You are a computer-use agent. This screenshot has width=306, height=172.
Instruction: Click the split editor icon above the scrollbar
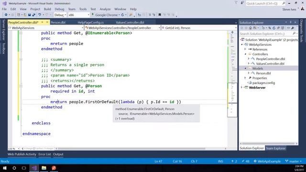coord(232,32)
